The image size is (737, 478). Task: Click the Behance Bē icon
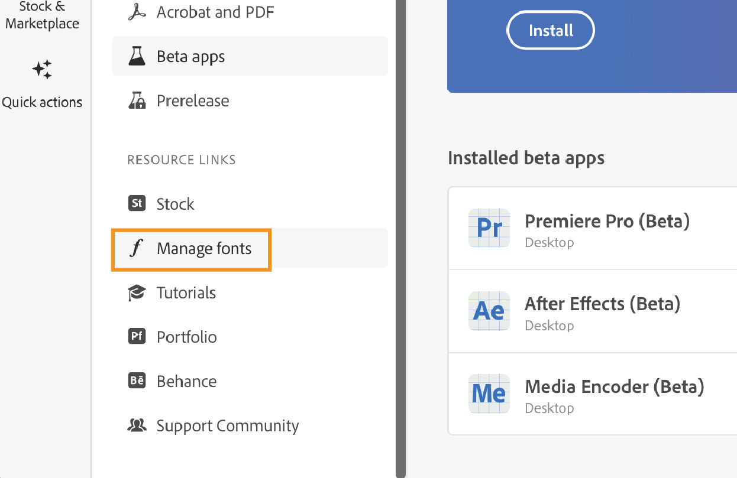click(137, 381)
